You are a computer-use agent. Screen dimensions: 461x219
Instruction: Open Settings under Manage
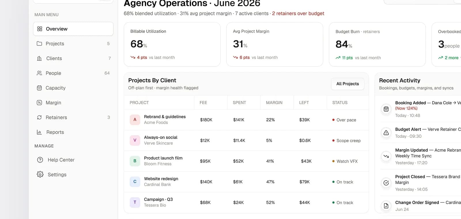pyautogui.click(x=73, y=174)
